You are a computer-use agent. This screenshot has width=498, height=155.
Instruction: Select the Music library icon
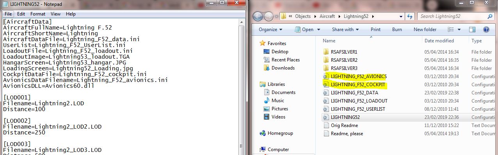pos(267,101)
